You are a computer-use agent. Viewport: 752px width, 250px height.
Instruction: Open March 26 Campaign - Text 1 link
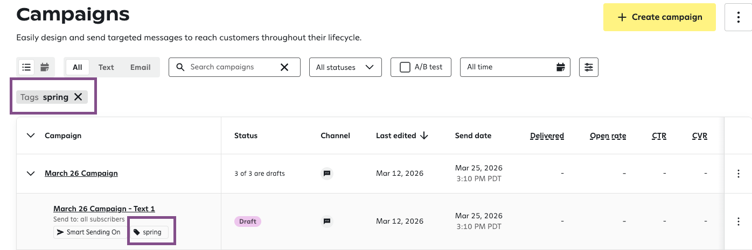[x=104, y=209]
